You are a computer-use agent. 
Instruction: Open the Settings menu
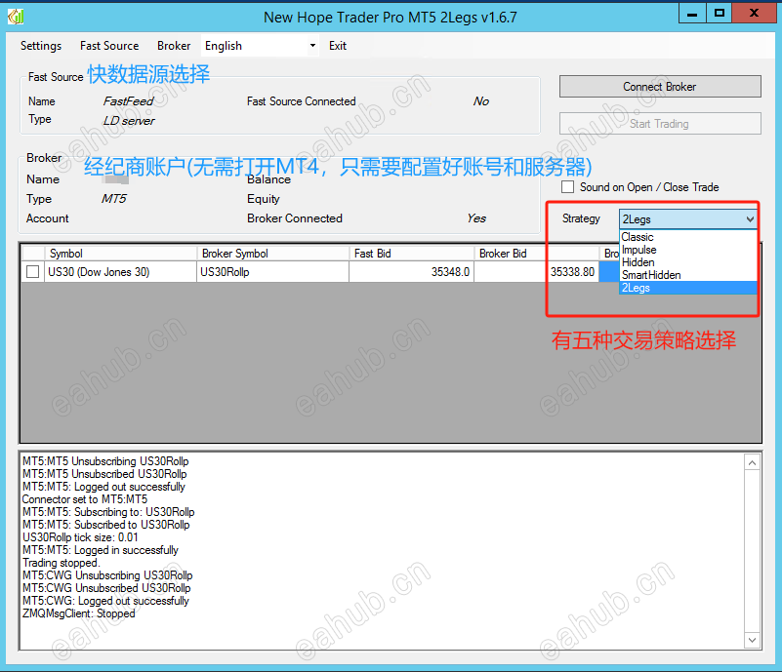41,46
